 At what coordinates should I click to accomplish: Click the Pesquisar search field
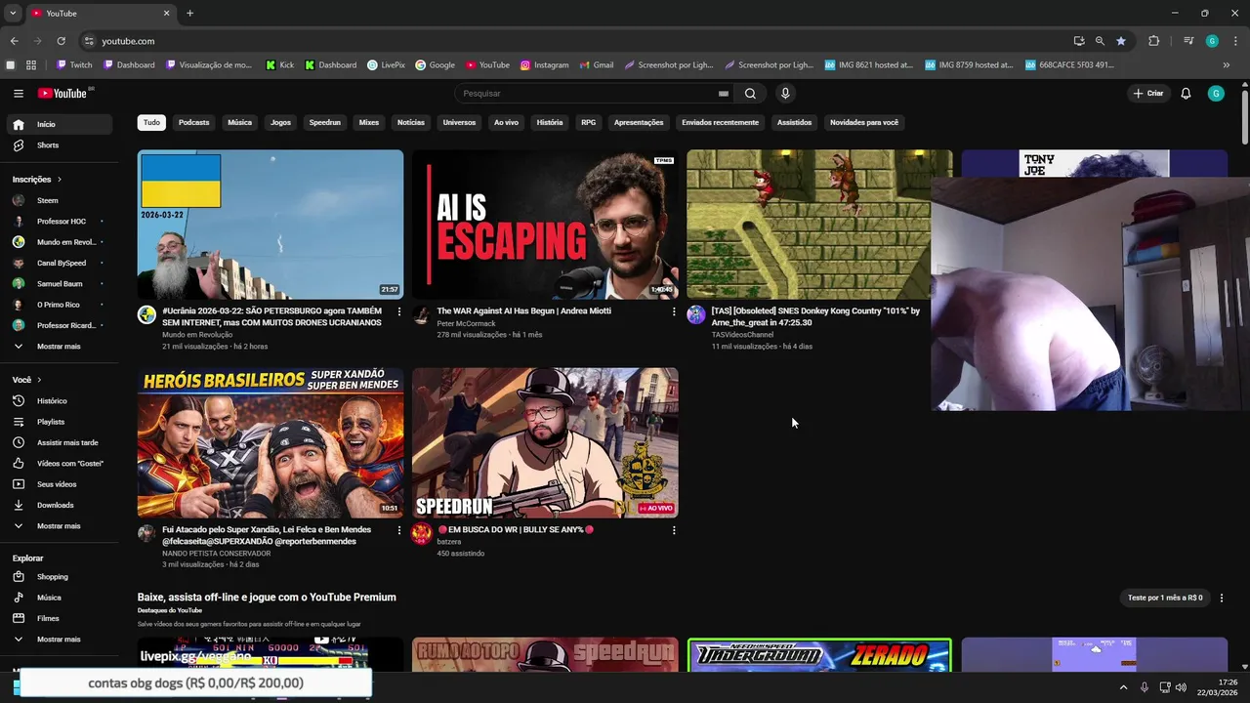(586, 94)
